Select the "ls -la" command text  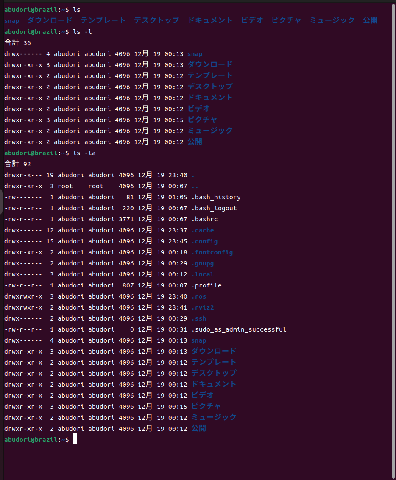coord(84,153)
